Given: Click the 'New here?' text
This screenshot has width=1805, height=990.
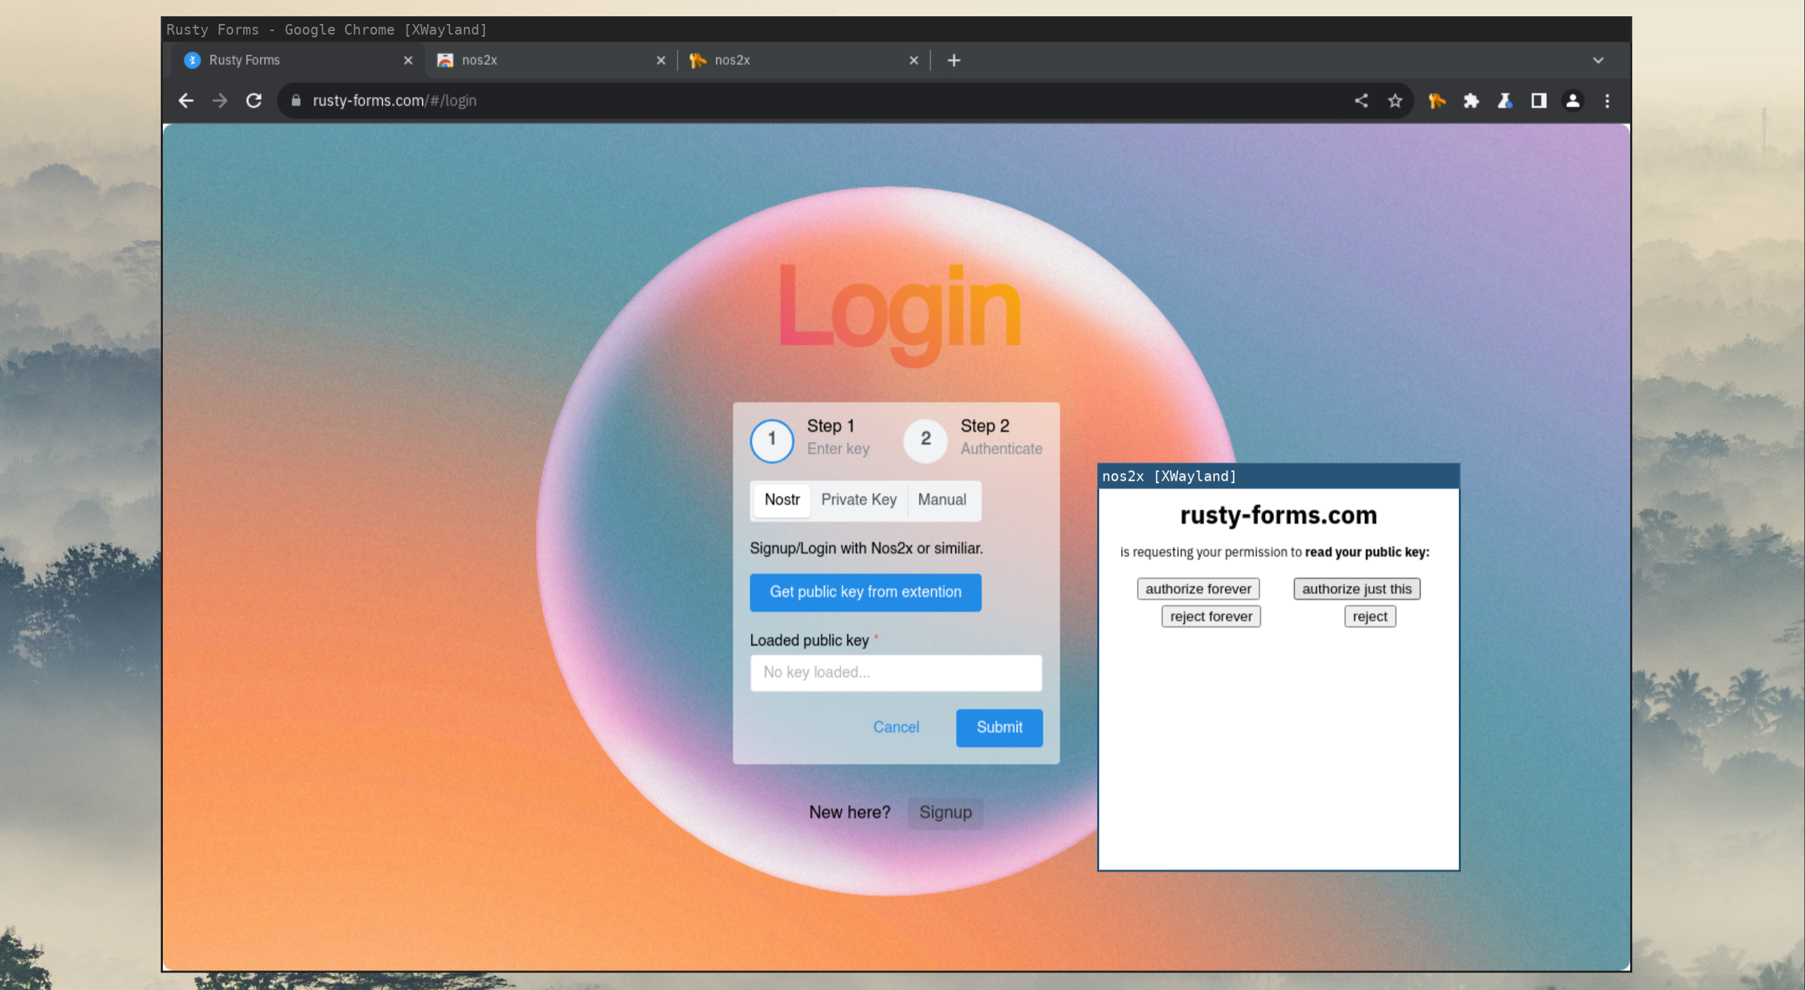Looking at the screenshot, I should (x=850, y=813).
